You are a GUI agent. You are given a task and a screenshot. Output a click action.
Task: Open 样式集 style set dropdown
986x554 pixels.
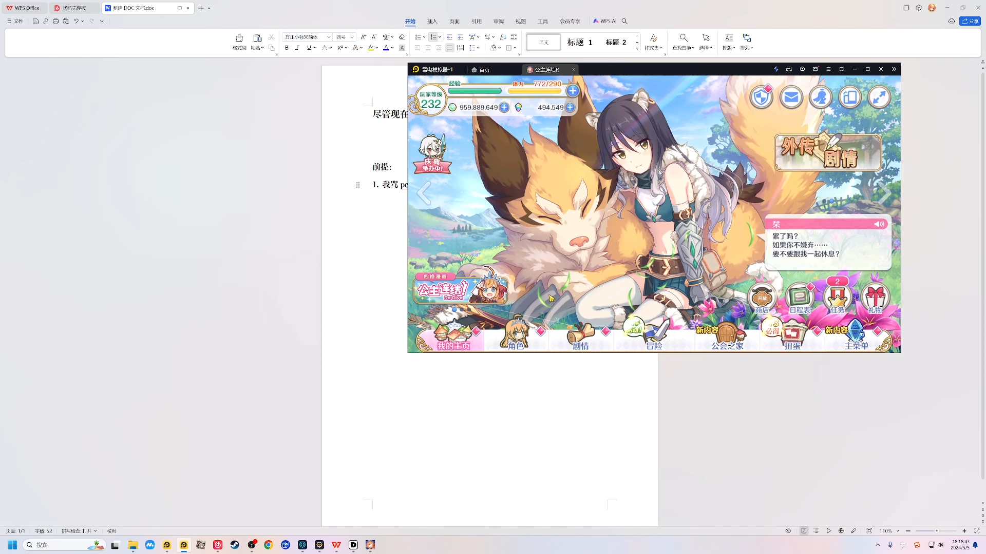pos(653,42)
